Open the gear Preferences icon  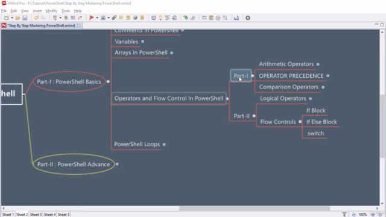(248, 17)
